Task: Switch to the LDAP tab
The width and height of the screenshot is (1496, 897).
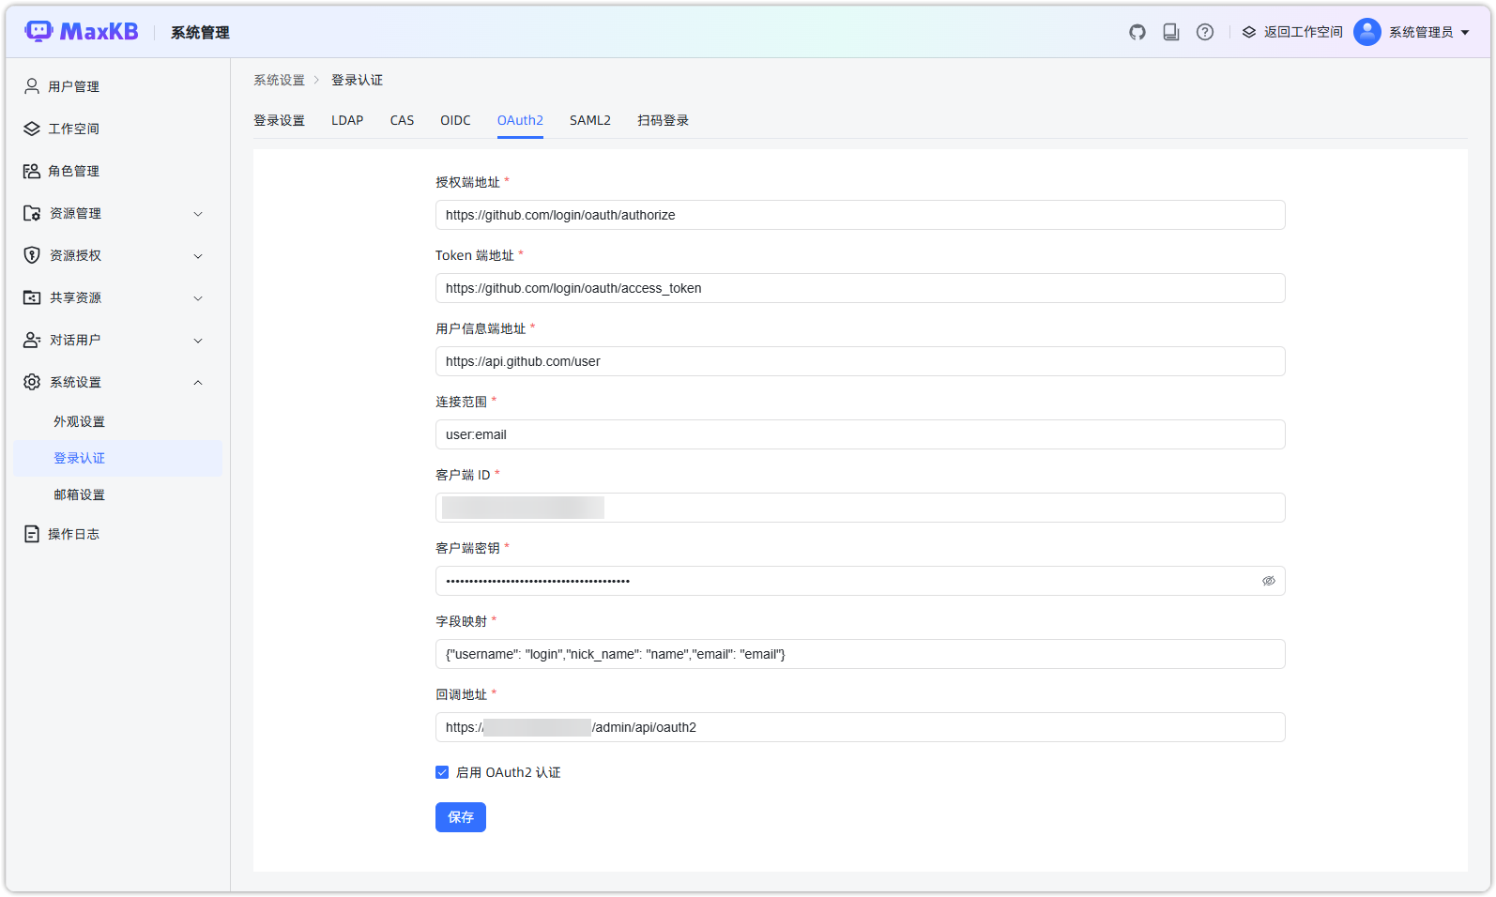Action: click(347, 120)
